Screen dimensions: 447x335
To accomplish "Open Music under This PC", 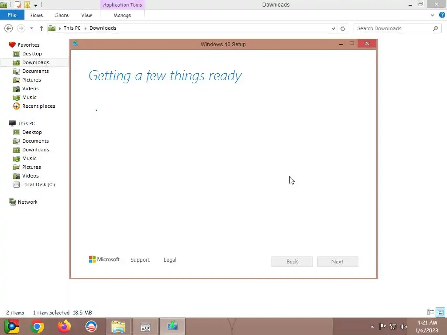I will 29,158.
